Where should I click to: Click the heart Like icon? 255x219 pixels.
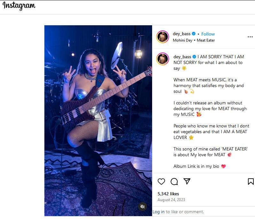pos(161,181)
